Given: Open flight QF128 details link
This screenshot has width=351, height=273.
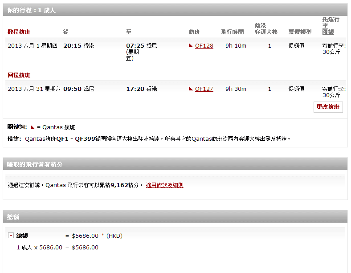Looking at the screenshot, I should [x=204, y=45].
